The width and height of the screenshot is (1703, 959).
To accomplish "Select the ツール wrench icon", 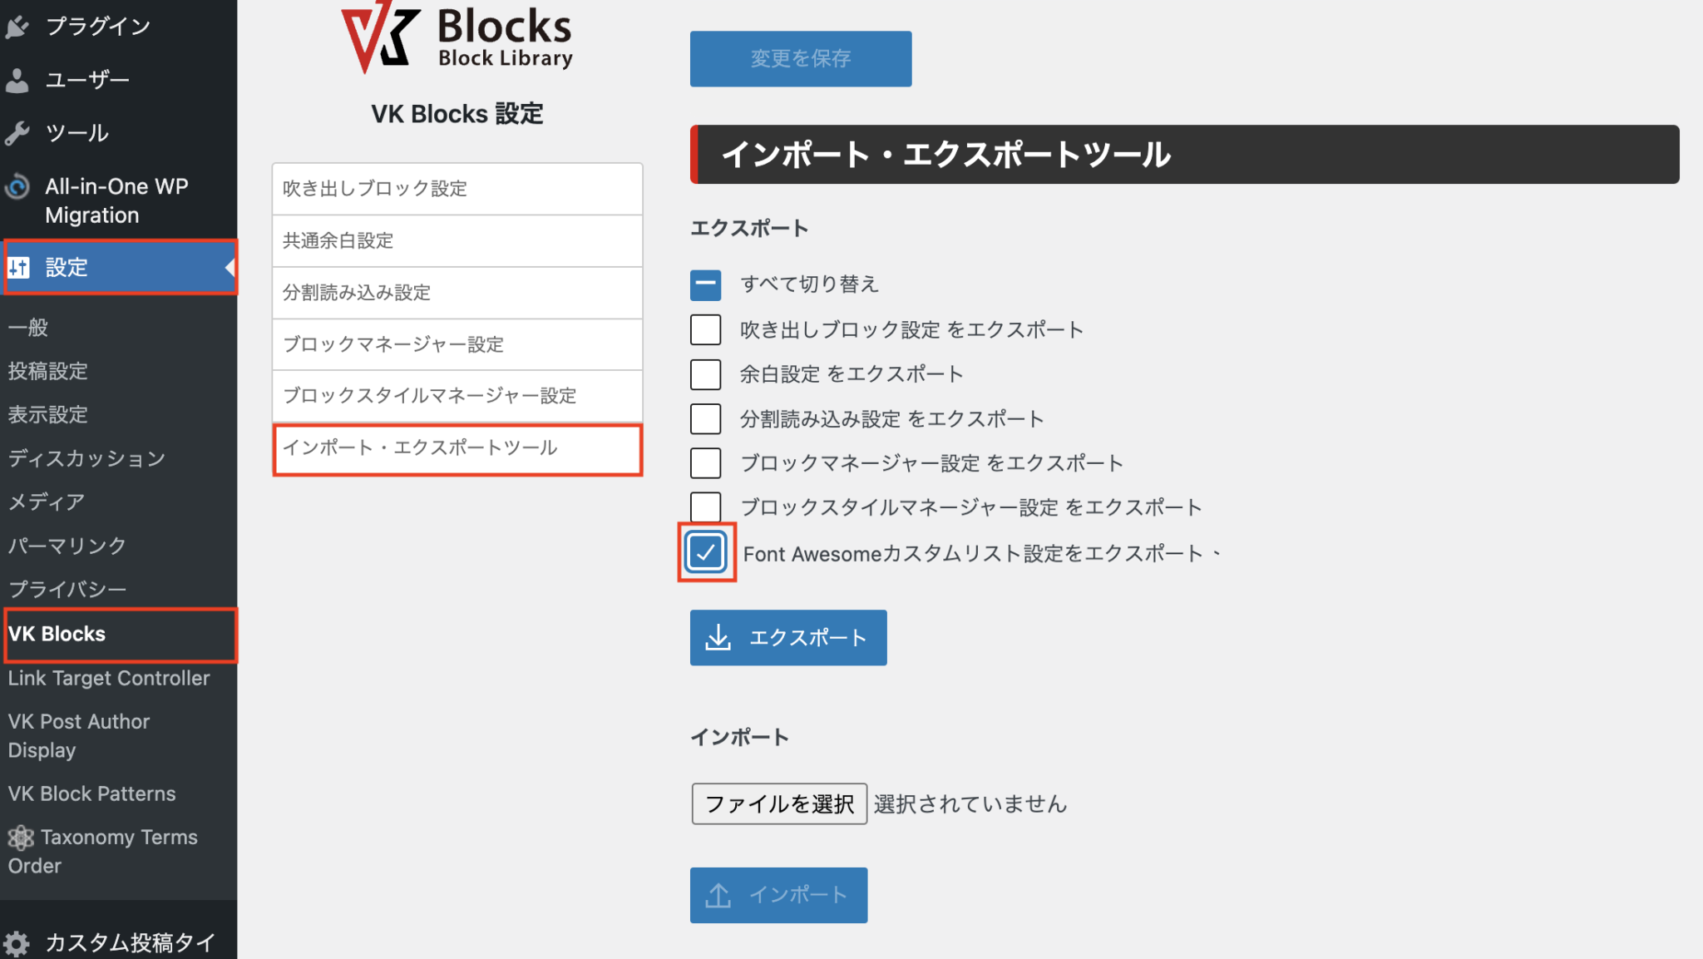I will tap(18, 132).
